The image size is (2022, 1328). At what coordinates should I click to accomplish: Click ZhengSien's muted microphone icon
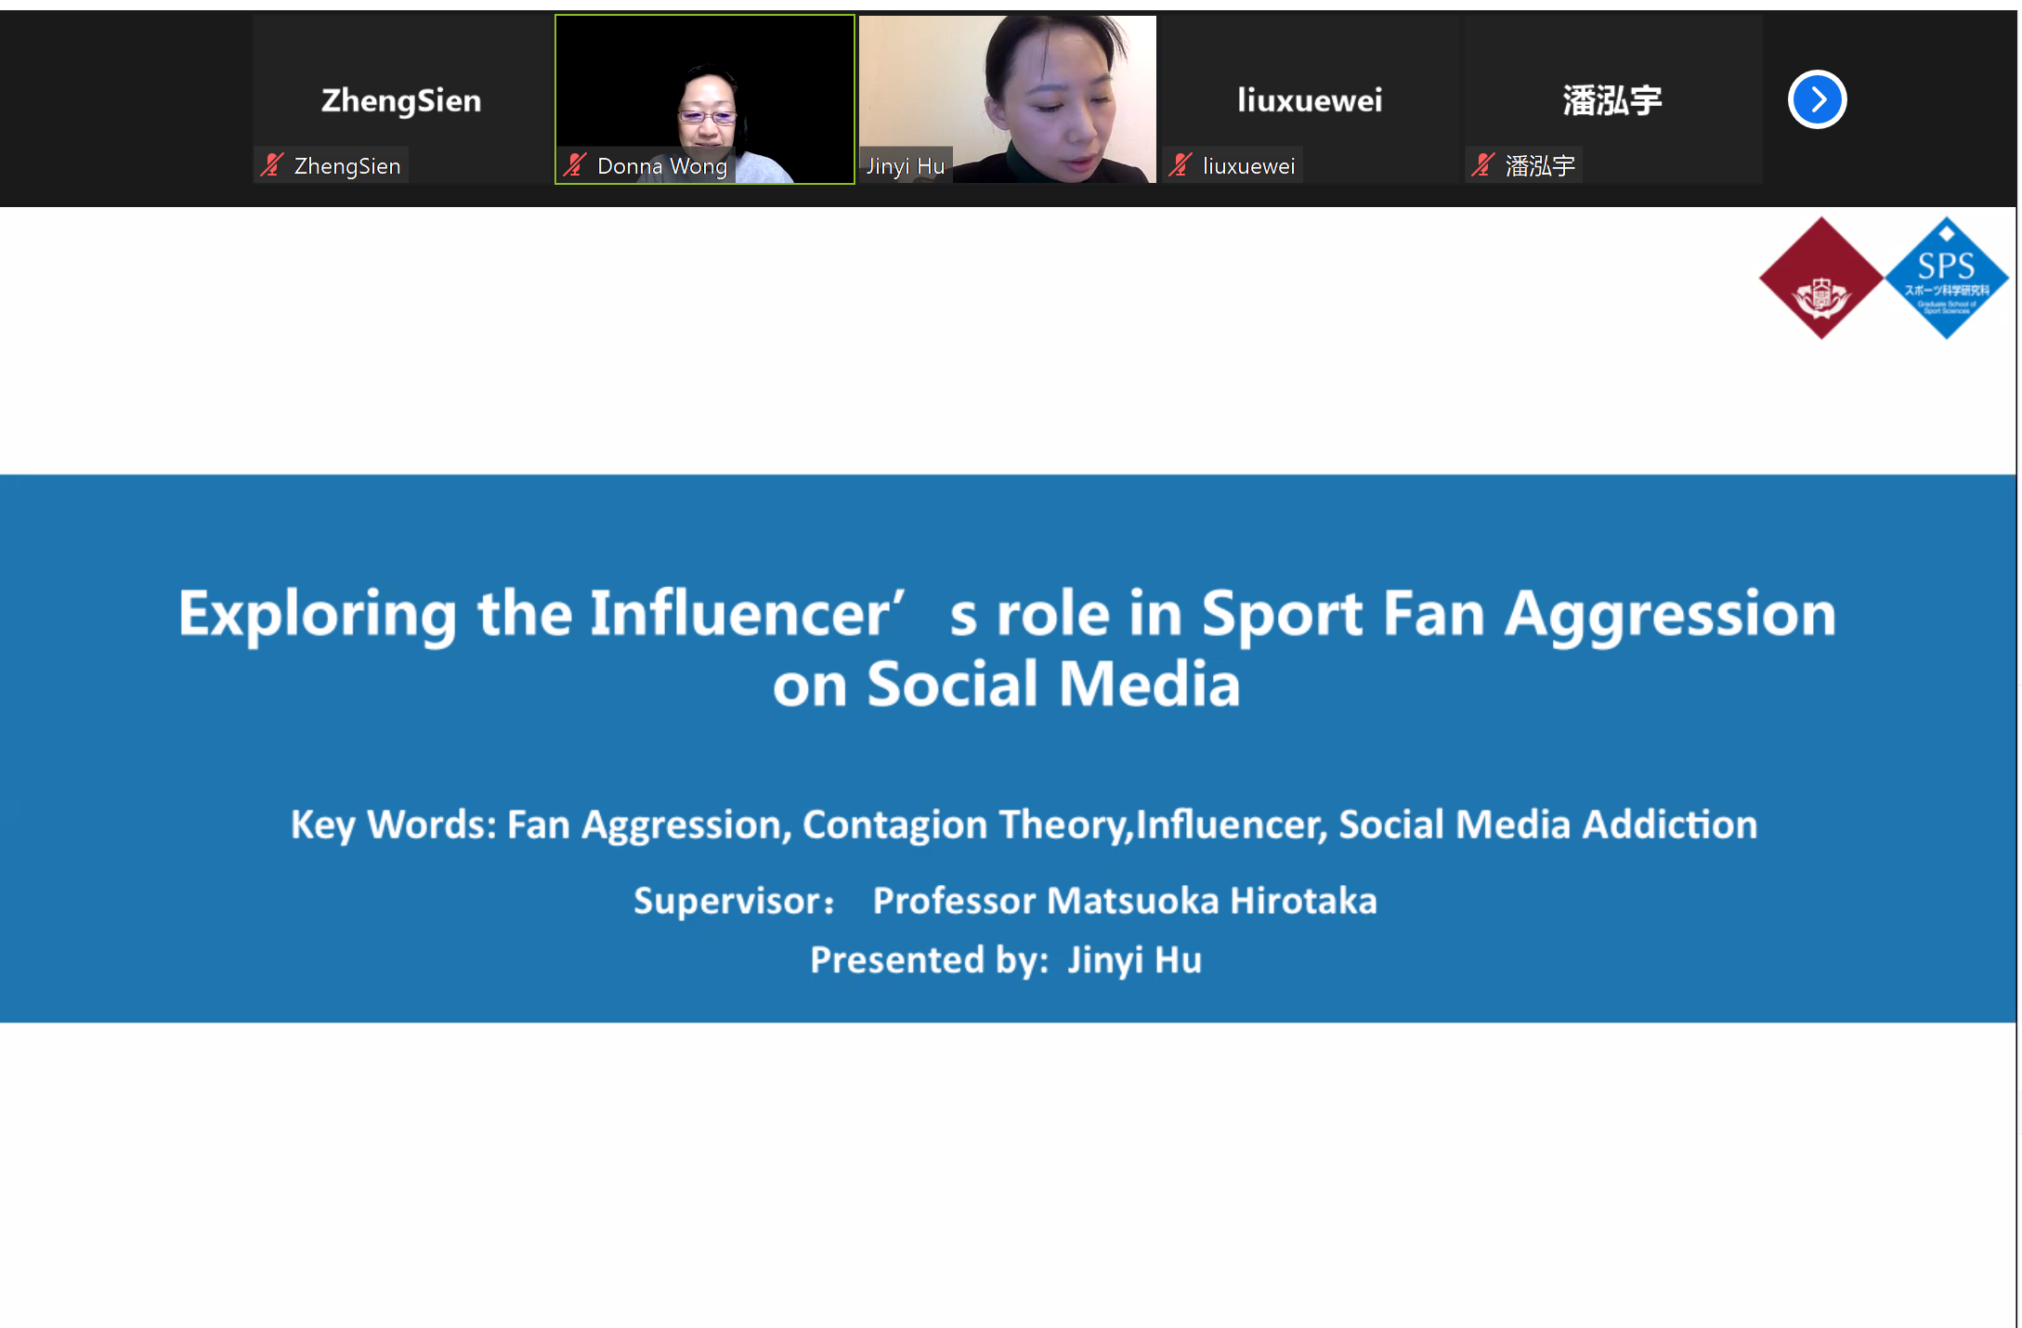272,165
